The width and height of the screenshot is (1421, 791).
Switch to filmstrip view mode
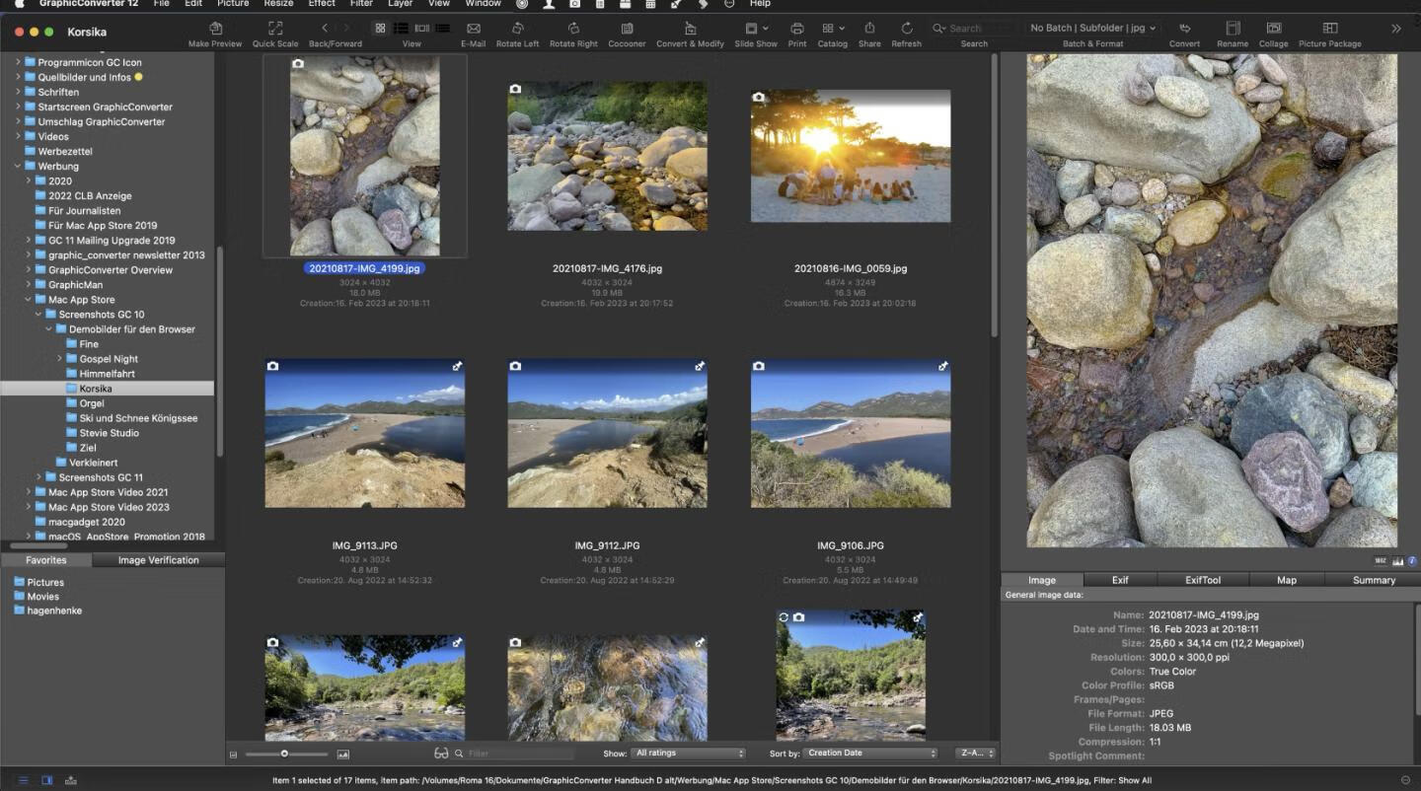422,29
